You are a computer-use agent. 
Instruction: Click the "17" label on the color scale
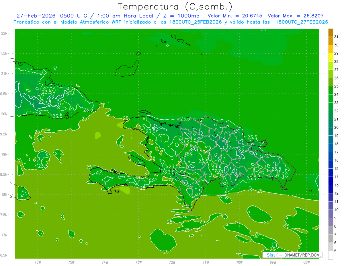click(336, 152)
